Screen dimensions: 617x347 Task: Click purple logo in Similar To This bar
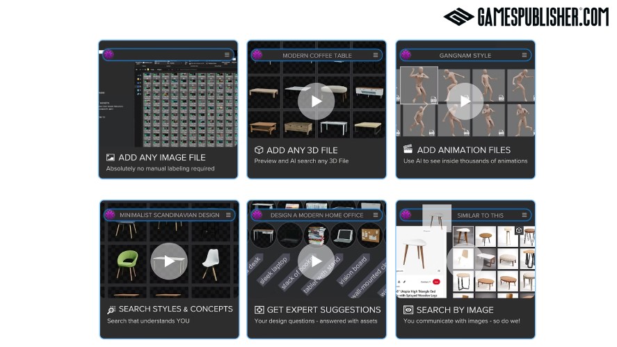click(x=406, y=214)
